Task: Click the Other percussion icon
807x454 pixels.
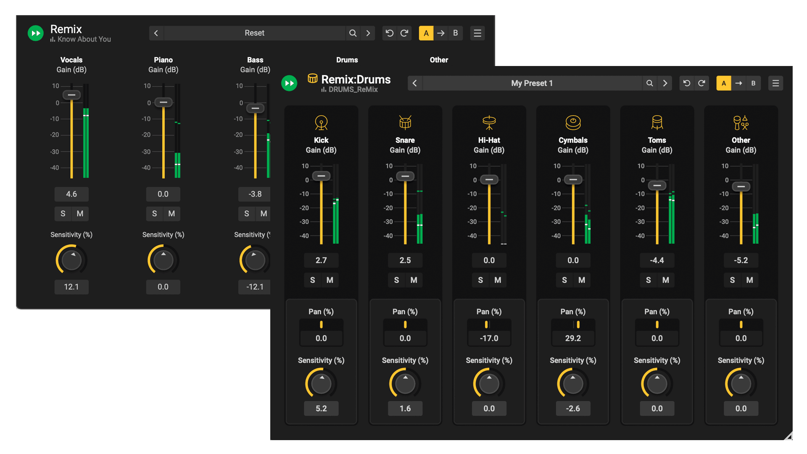Action: pos(741,123)
